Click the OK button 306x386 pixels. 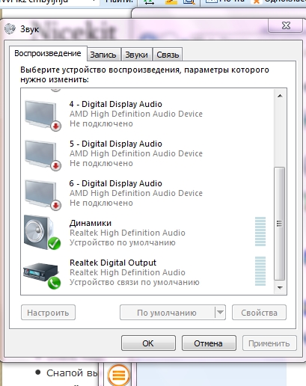click(x=148, y=343)
